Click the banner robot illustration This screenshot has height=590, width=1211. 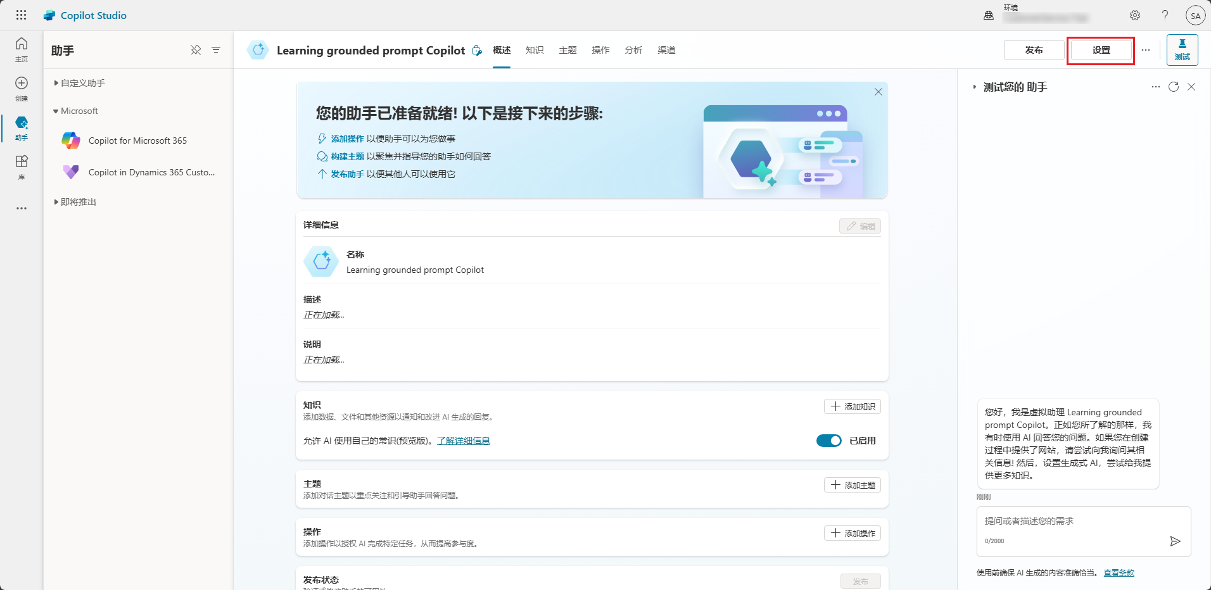783,151
